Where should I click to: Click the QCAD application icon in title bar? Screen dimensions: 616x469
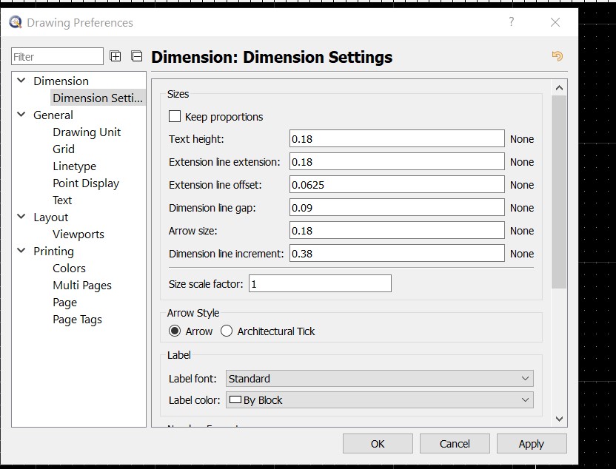16,22
